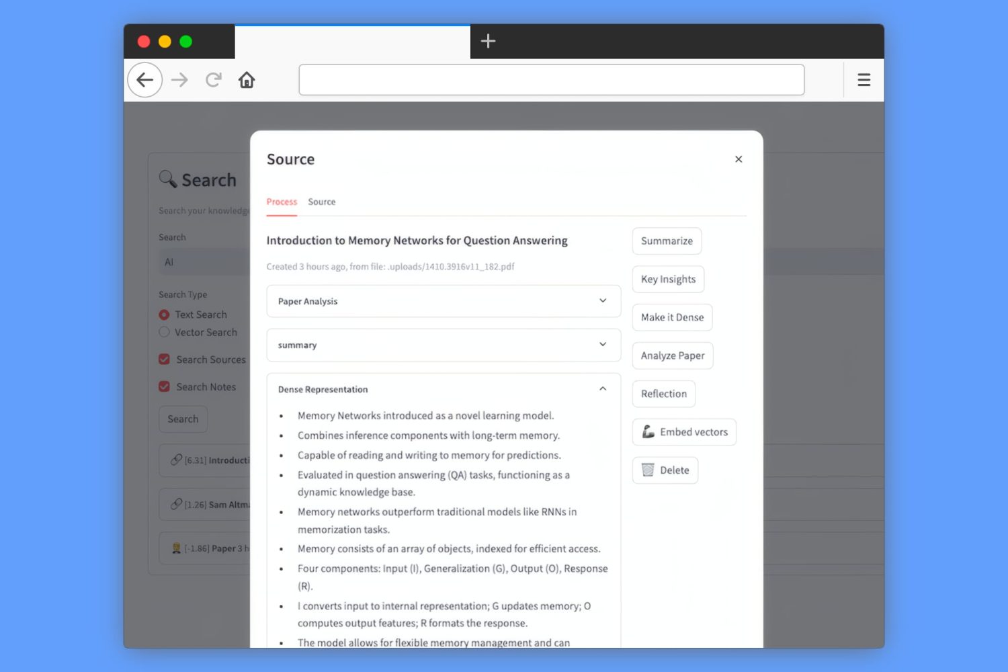1008x672 pixels.
Task: Toggle the Search Notes checkbox
Action: click(x=164, y=386)
